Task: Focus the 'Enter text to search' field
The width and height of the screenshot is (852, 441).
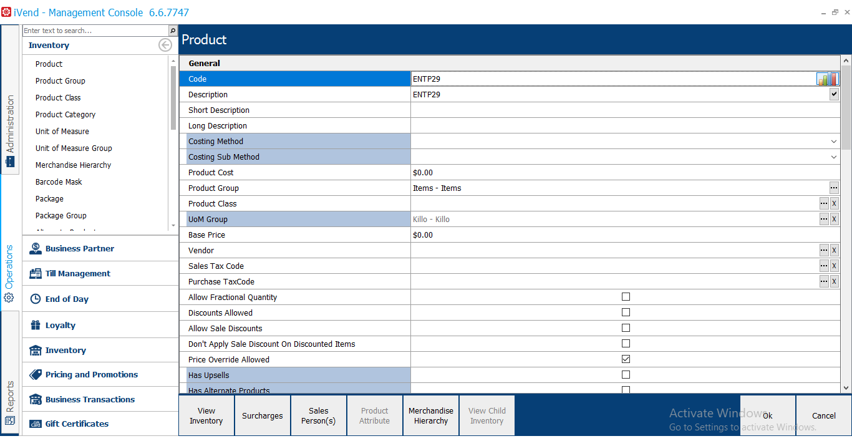Action: click(95, 31)
